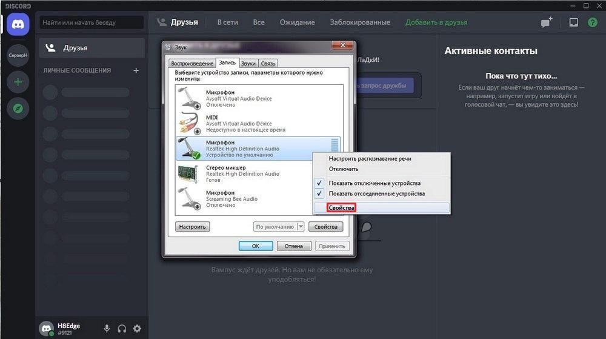The width and height of the screenshot is (606, 339).
Task: Click Настроить button in Звук dialog
Action: pyautogui.click(x=193, y=227)
